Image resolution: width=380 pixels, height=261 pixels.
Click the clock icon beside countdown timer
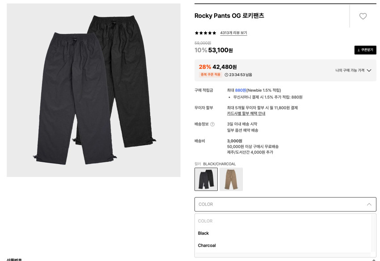click(226, 75)
